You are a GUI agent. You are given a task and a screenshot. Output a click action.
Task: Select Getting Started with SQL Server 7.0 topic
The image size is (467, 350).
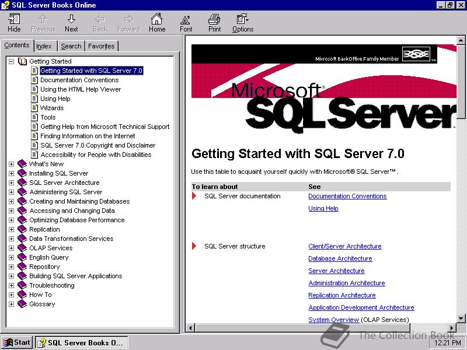click(92, 71)
